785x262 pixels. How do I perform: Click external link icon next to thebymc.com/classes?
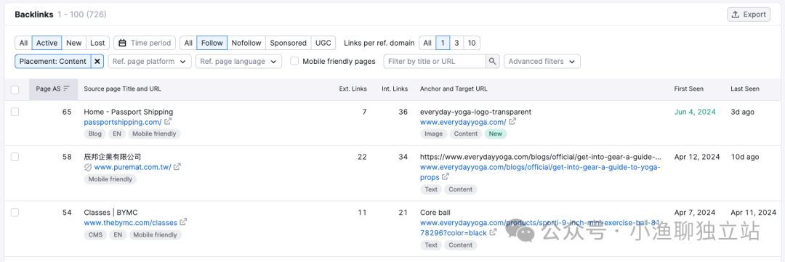tap(184, 222)
